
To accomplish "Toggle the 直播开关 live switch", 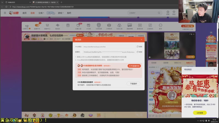I will pyautogui.click(x=37, y=27).
